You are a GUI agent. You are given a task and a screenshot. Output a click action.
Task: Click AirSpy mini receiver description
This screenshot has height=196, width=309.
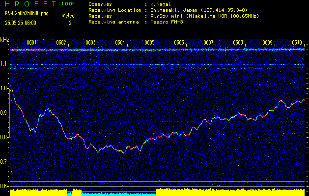tap(204, 16)
